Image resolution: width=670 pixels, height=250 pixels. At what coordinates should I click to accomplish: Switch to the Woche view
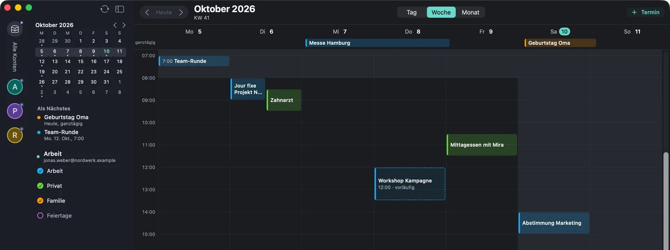pyautogui.click(x=441, y=12)
